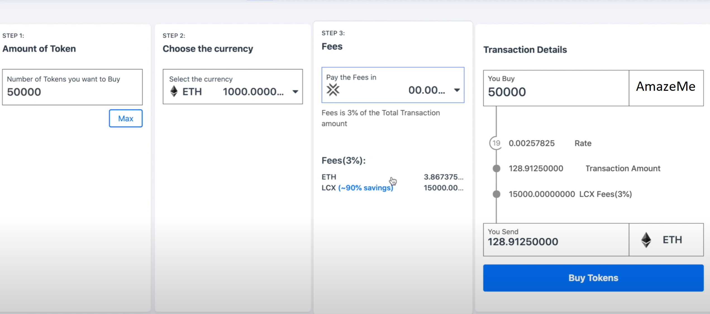Screen dimensions: 710x314
Task: Click the Buy Tokens button
Action: [593, 278]
